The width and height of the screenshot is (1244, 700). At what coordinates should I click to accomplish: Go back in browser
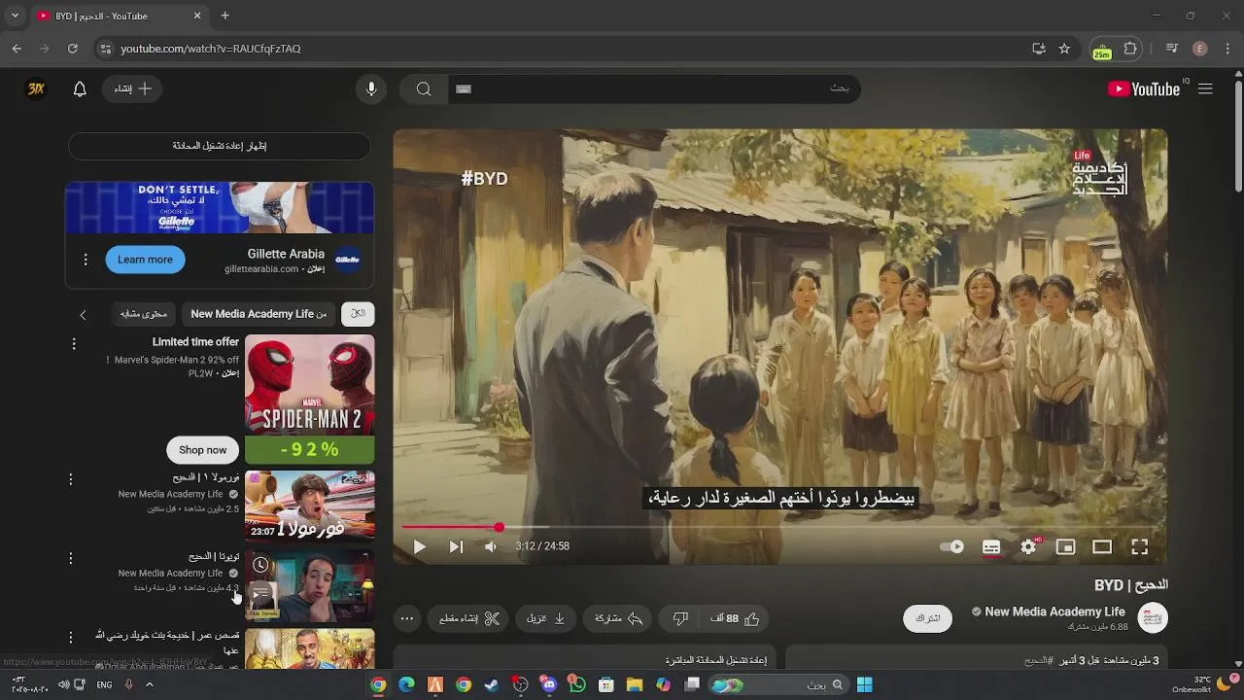17,49
